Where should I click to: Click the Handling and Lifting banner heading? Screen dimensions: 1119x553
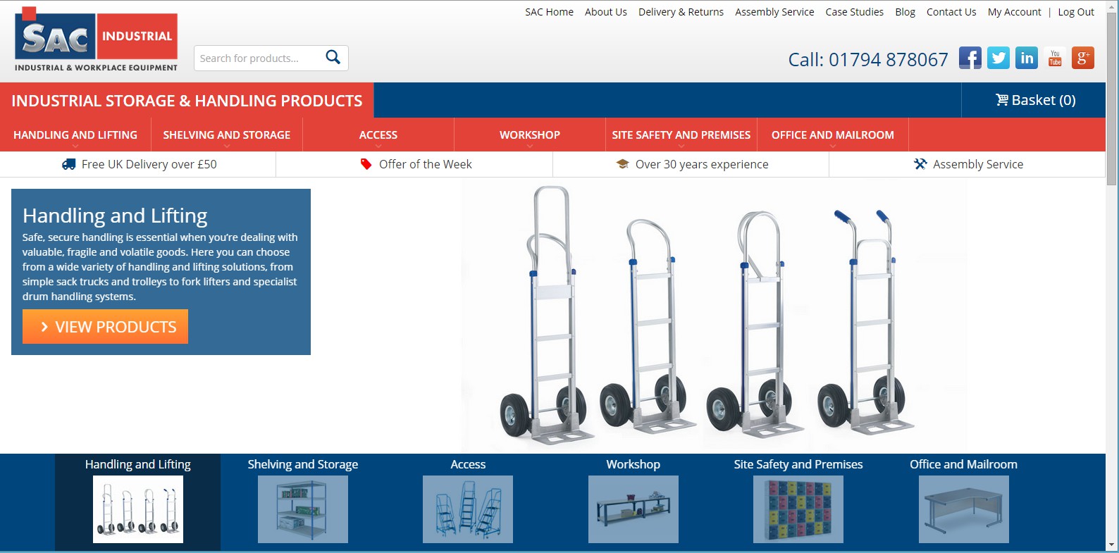[115, 215]
